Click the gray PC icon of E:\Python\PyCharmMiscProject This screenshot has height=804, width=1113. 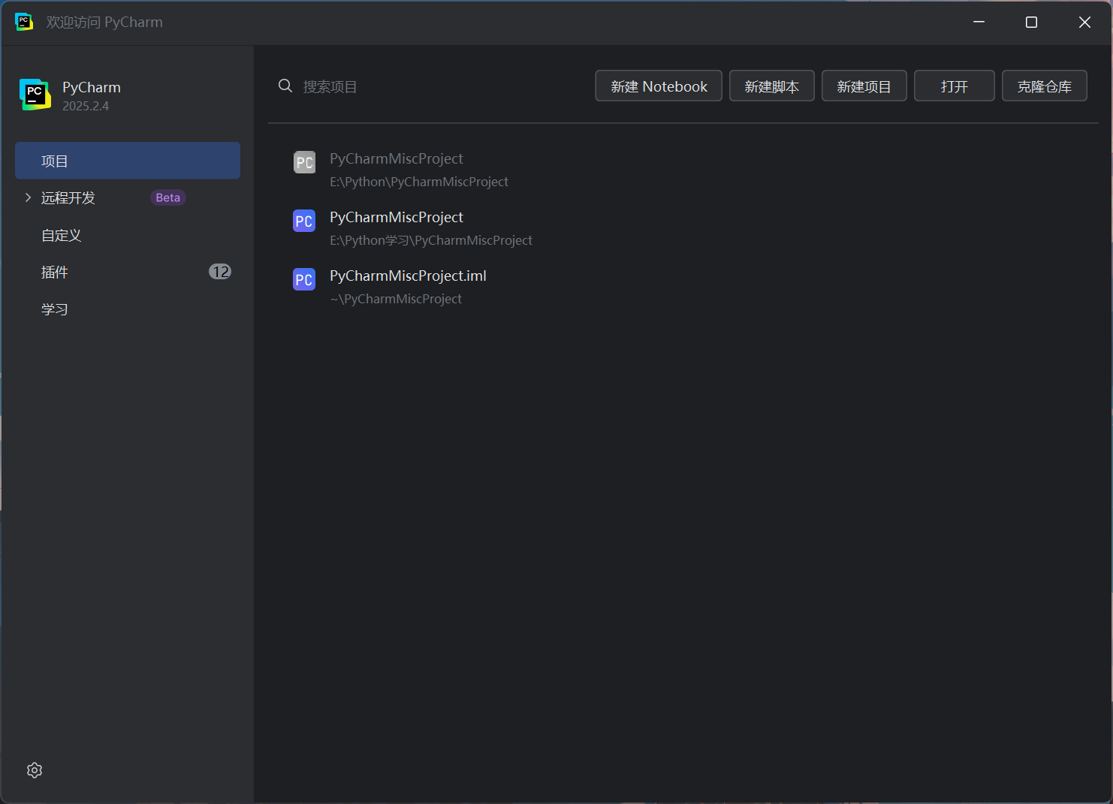pyautogui.click(x=304, y=162)
